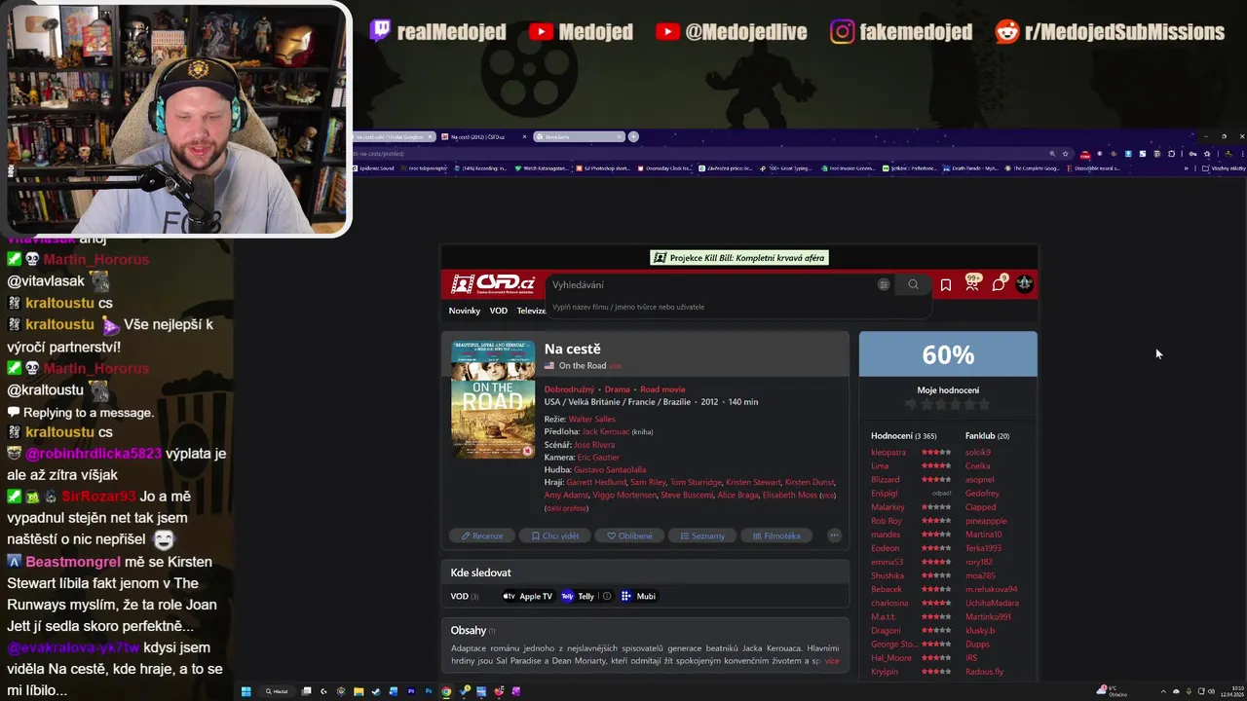Click the Reddit r/MedojedSubMissions icon
Screen dimensions: 1247x701
pyautogui.click(x=1007, y=31)
